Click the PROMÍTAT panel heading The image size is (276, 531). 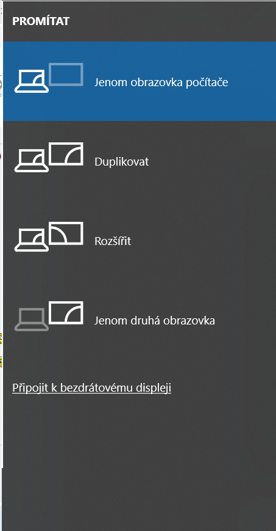click(x=41, y=21)
